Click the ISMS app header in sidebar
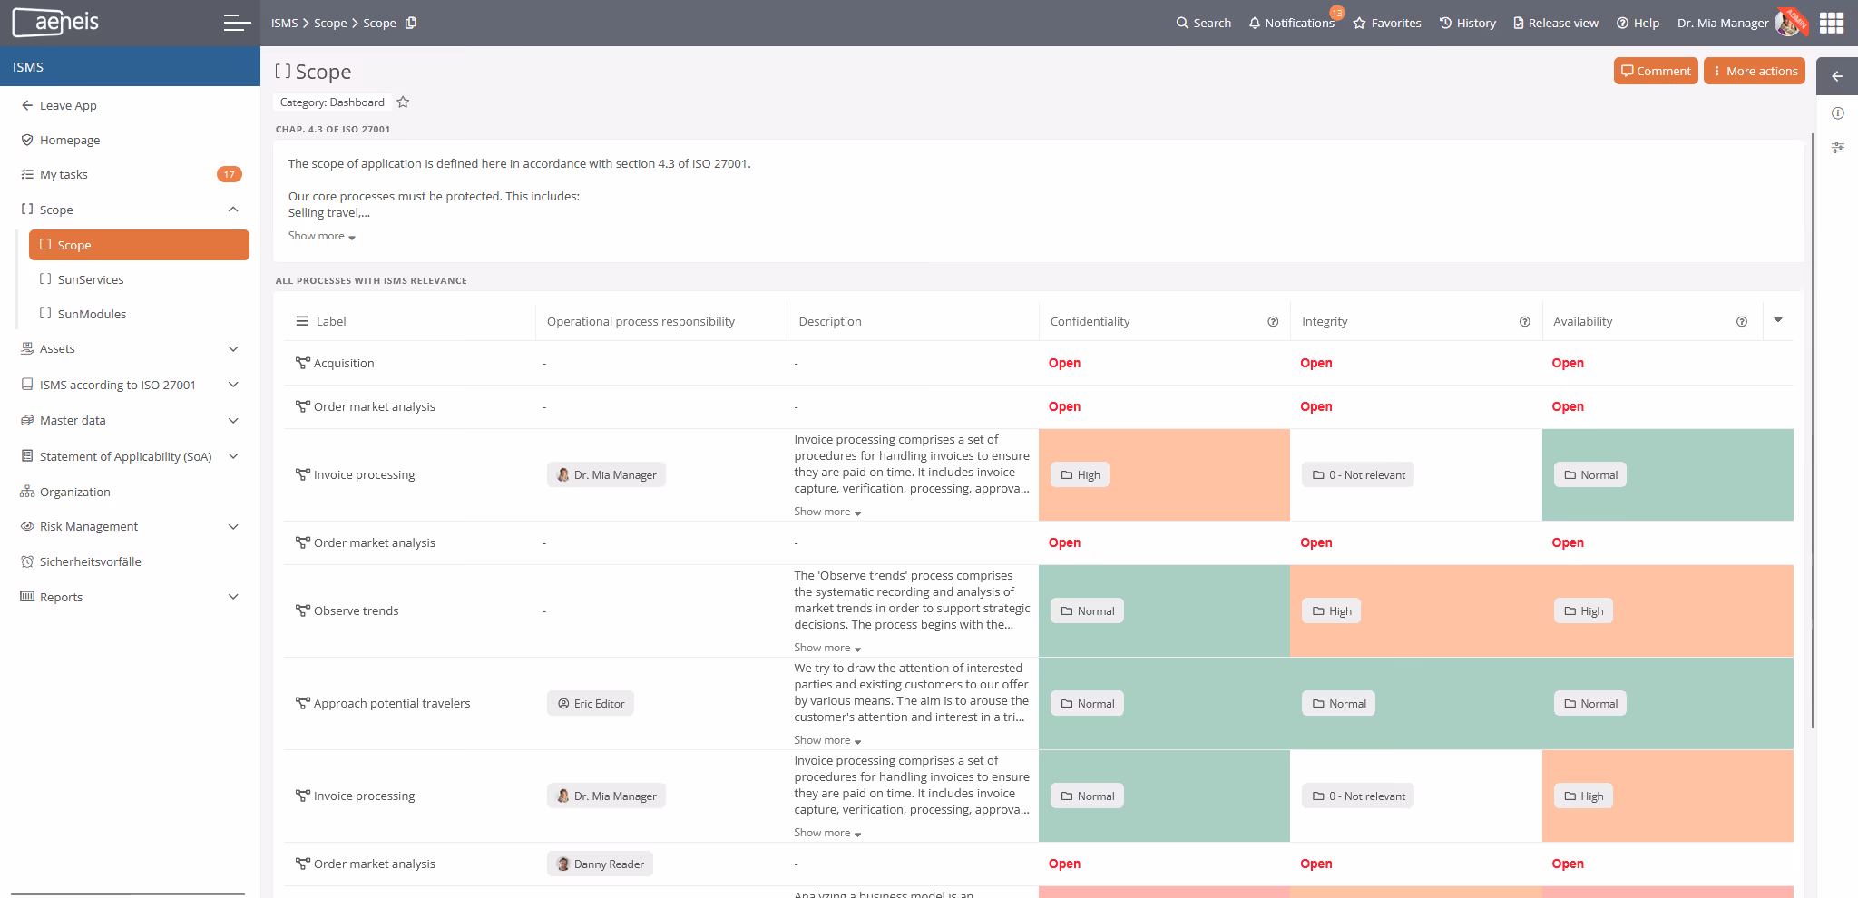This screenshot has width=1858, height=898. (x=130, y=67)
